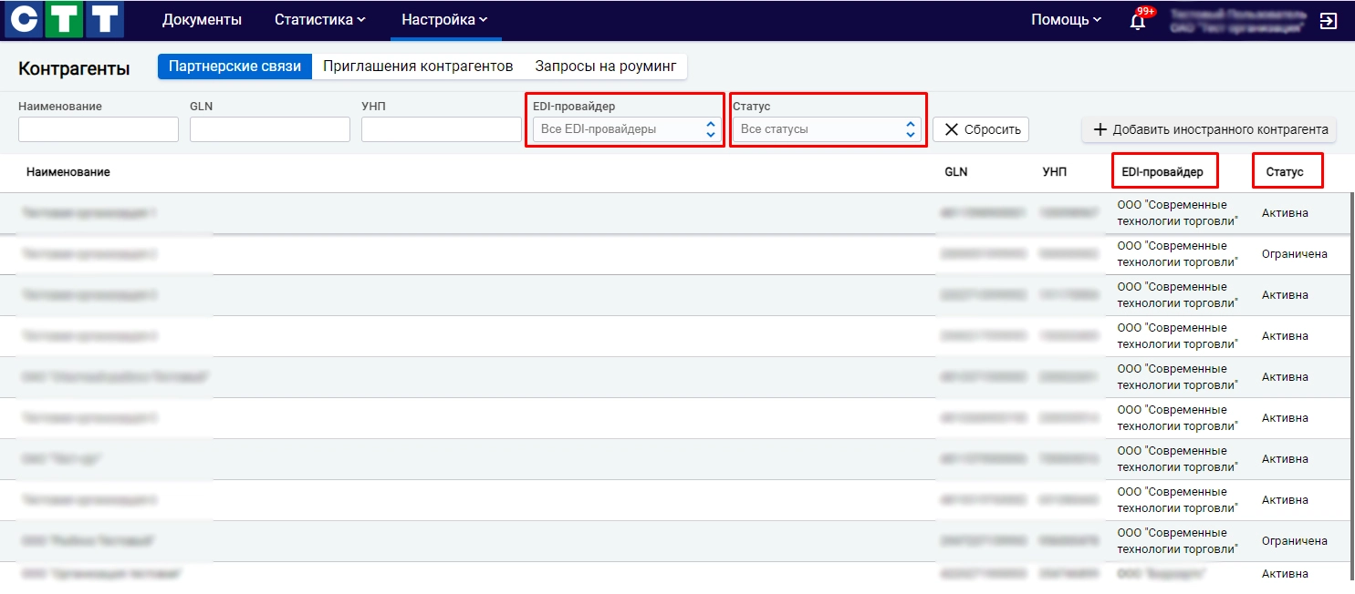
Task: Expand the Настройка menu
Action: point(445,19)
